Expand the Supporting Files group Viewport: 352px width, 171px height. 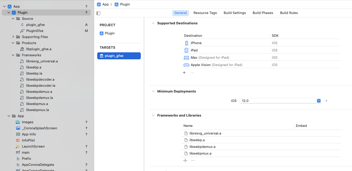coord(13,37)
